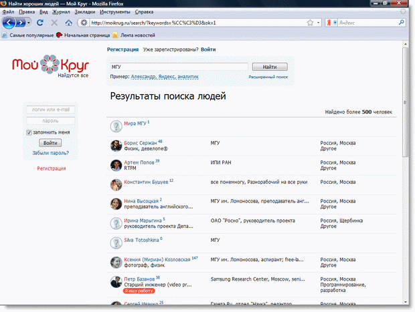Click the Мой Круг logo

click(50, 65)
